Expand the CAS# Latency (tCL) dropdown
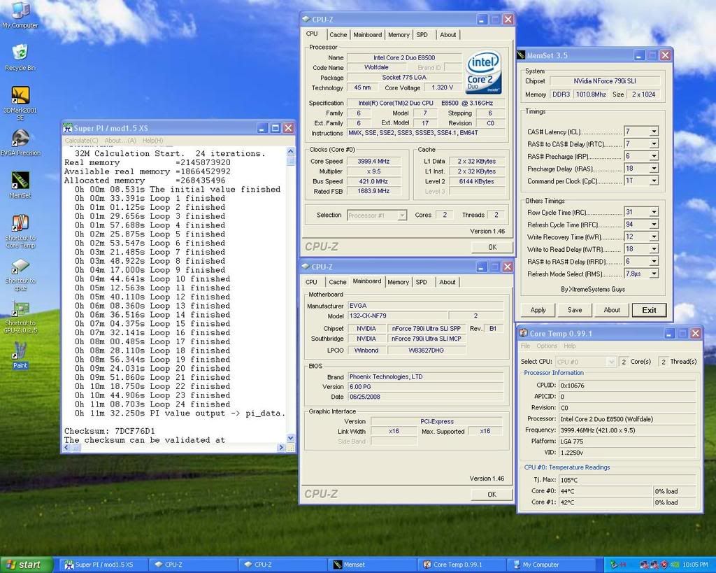 (654, 132)
